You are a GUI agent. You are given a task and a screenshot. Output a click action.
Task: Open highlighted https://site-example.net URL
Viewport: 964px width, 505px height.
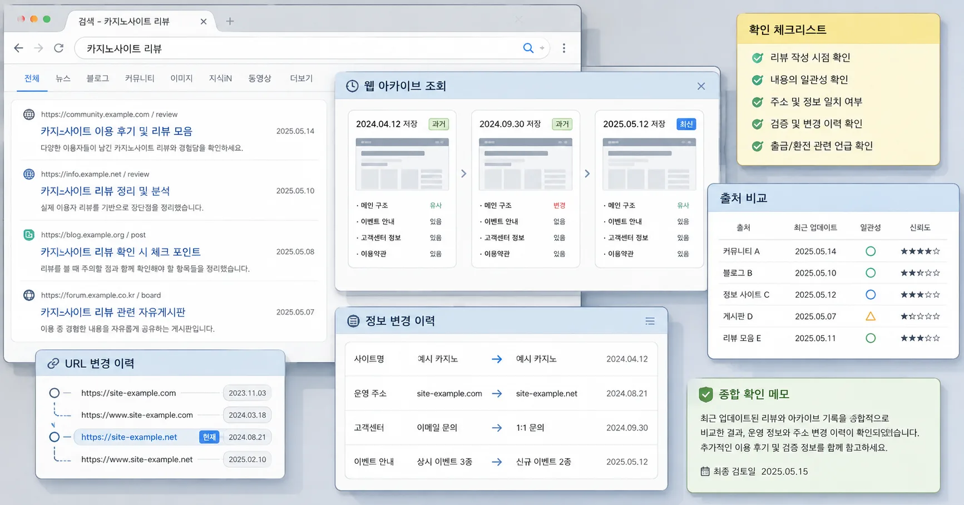click(x=129, y=437)
